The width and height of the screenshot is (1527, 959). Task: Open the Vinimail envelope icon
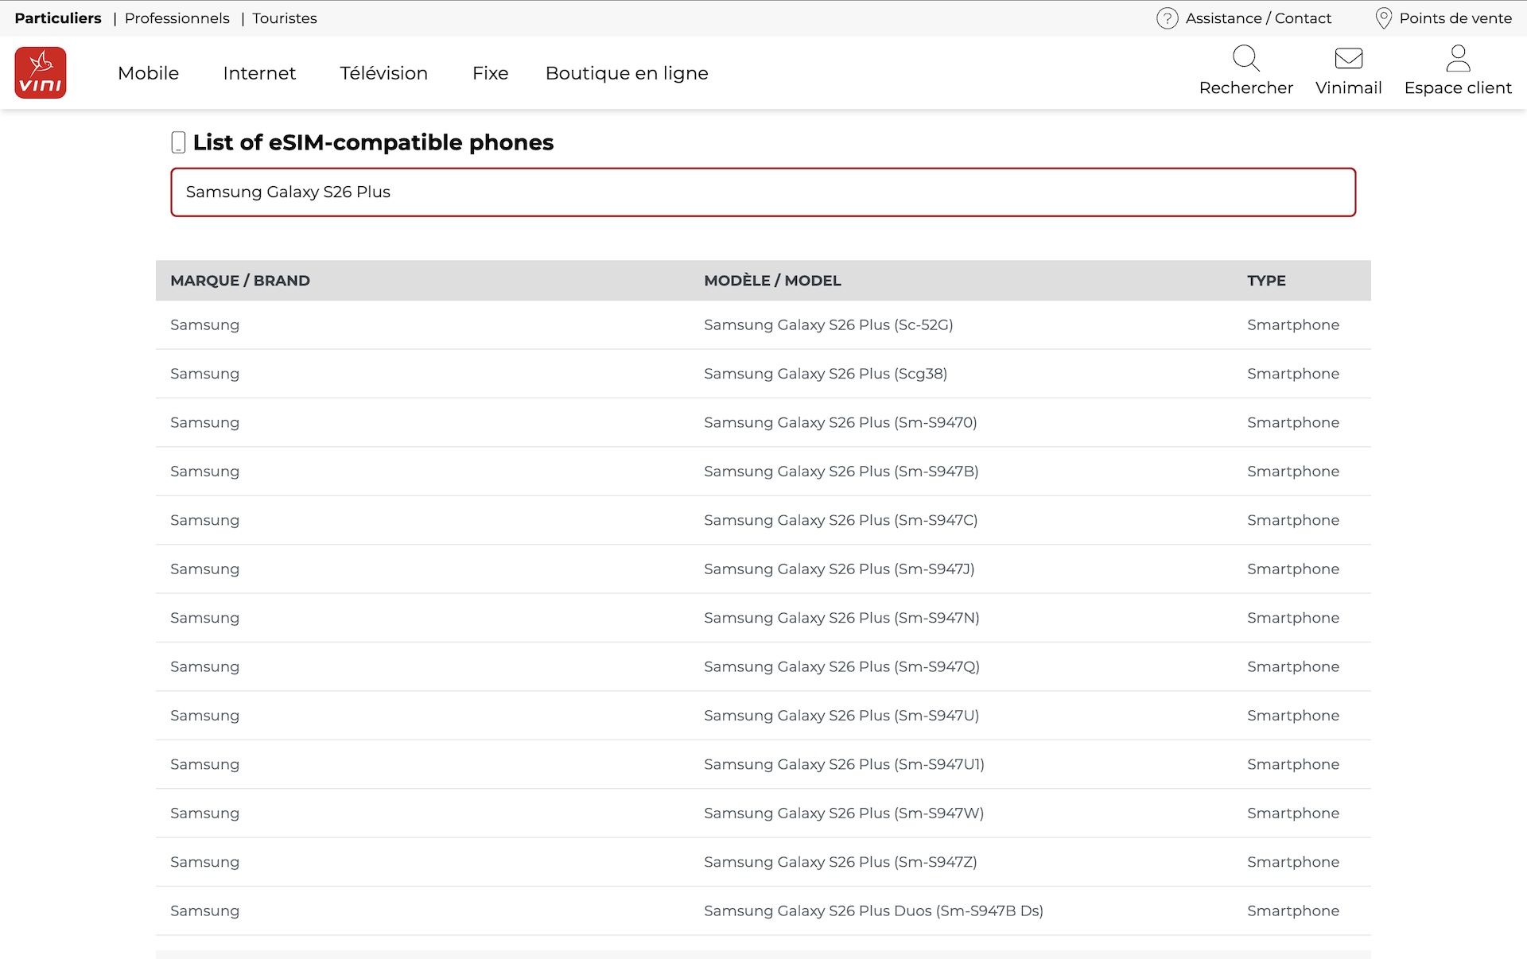coord(1348,59)
